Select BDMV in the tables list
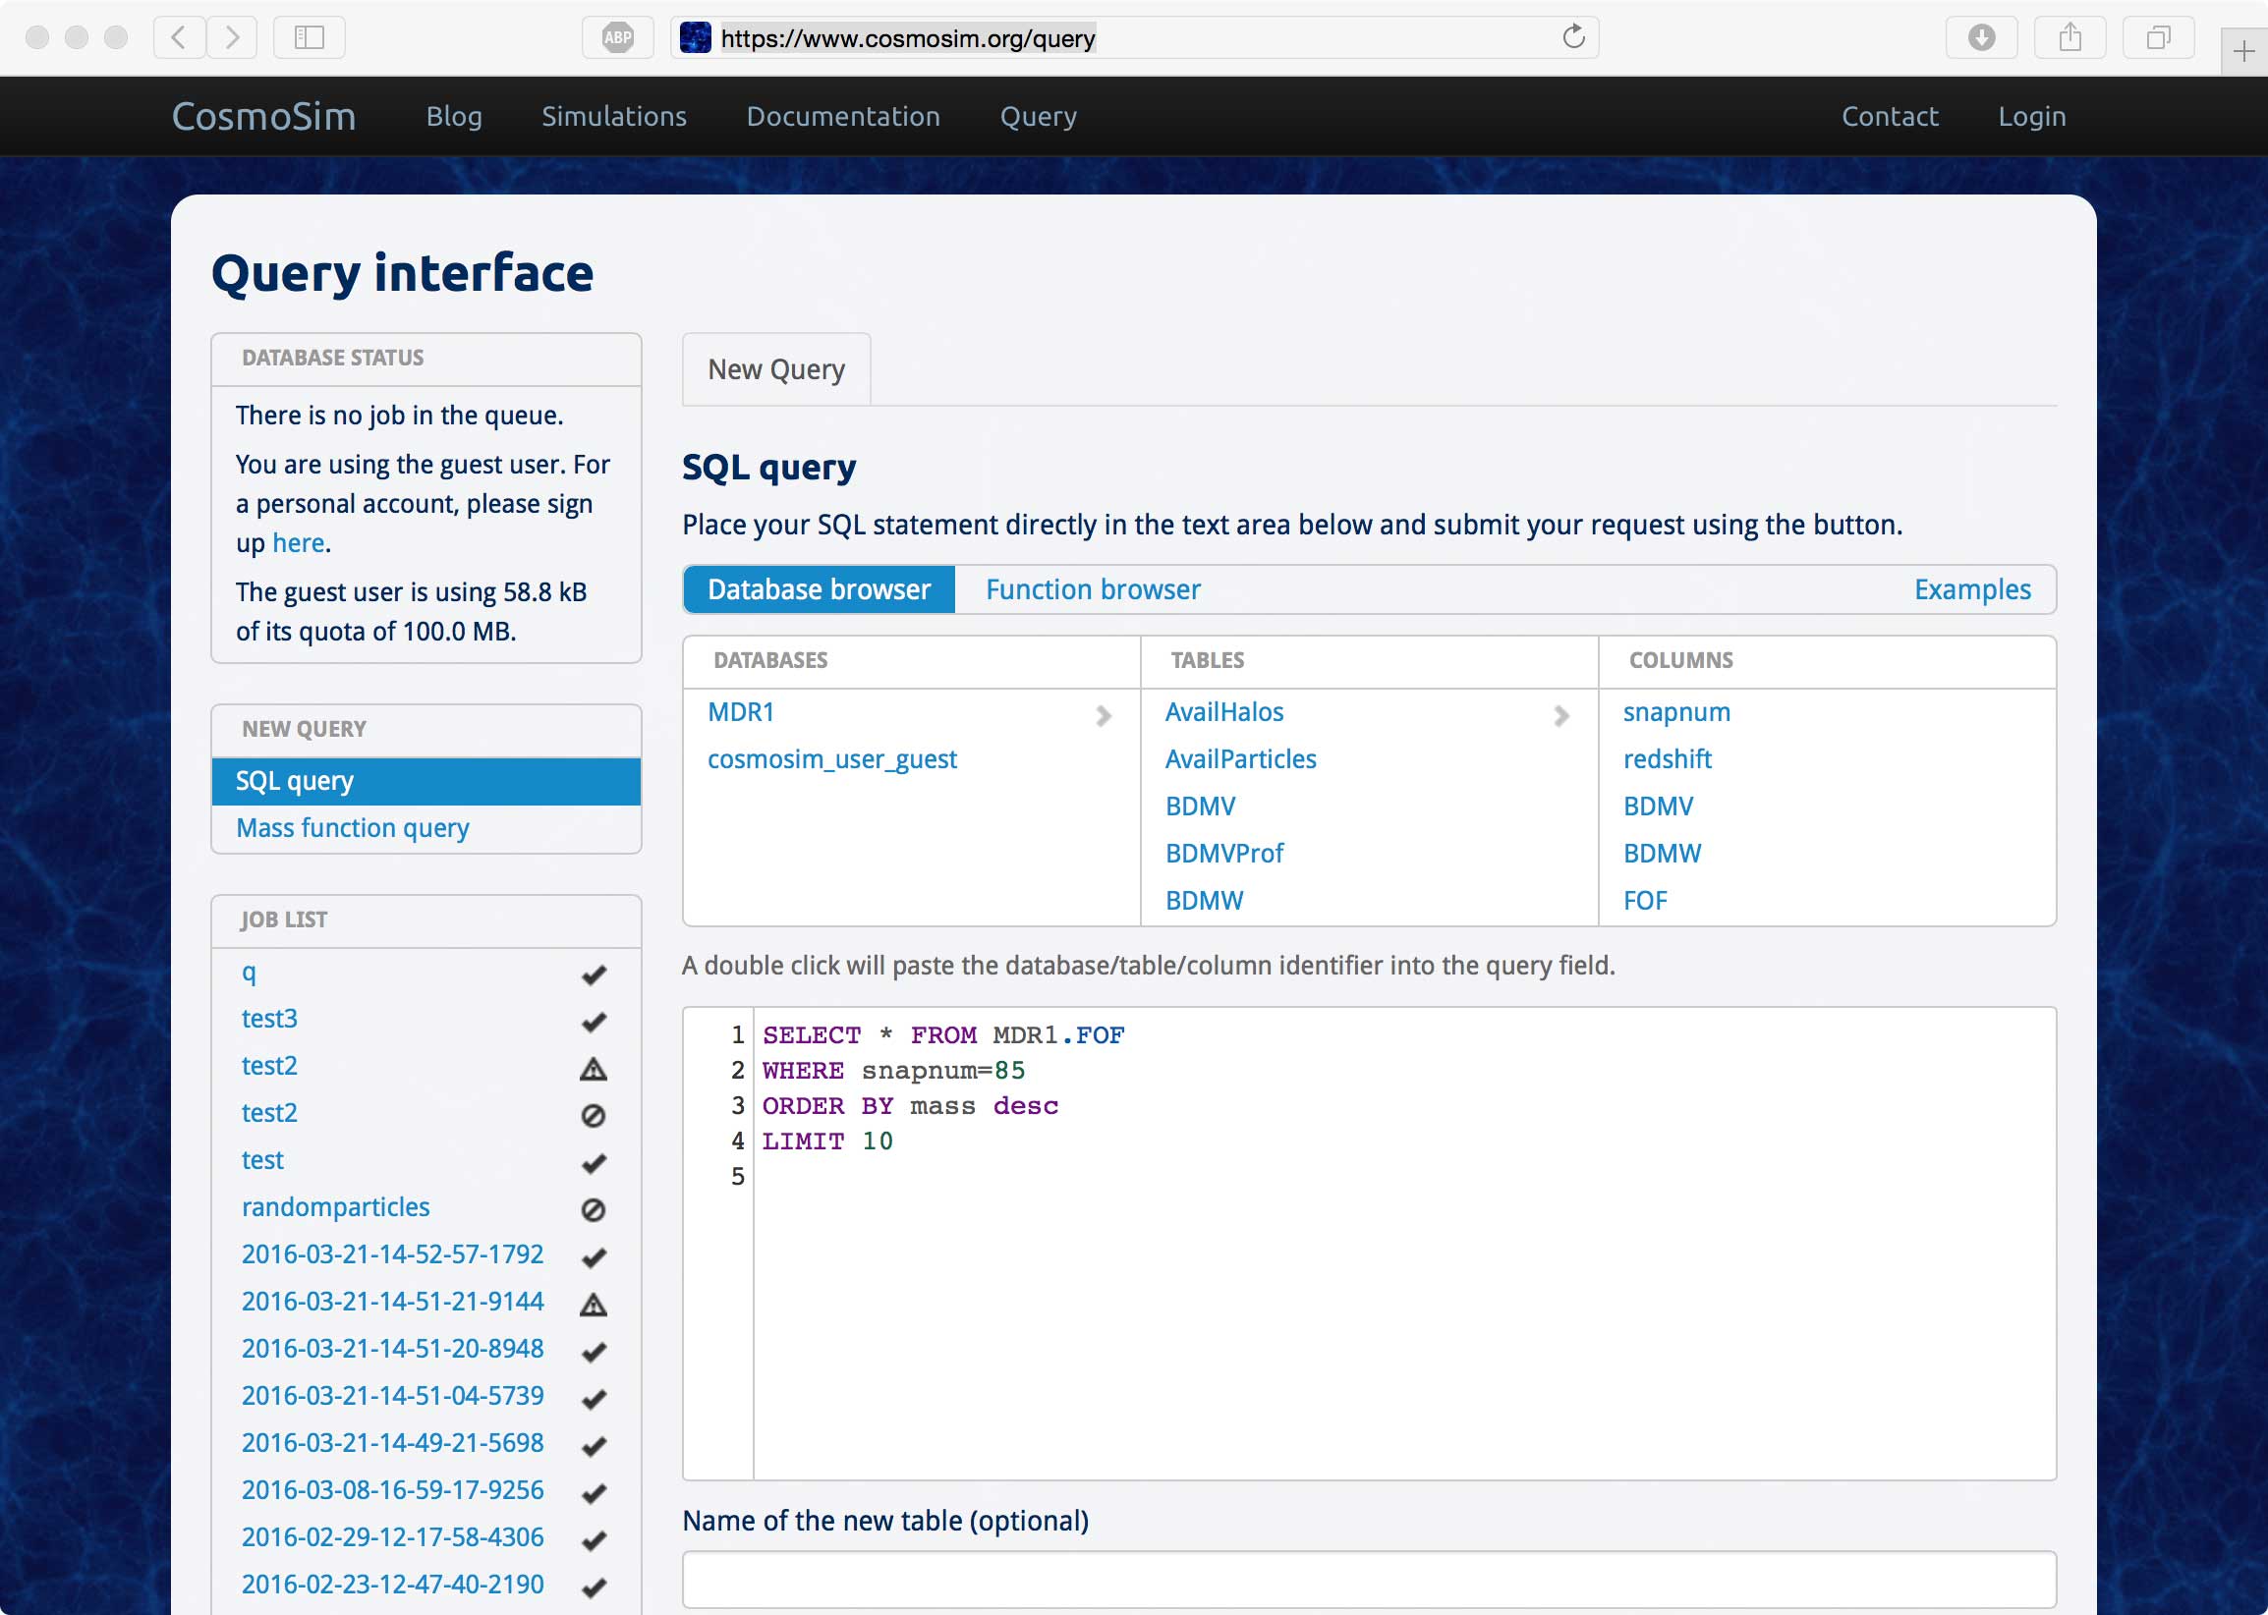 point(1201,807)
